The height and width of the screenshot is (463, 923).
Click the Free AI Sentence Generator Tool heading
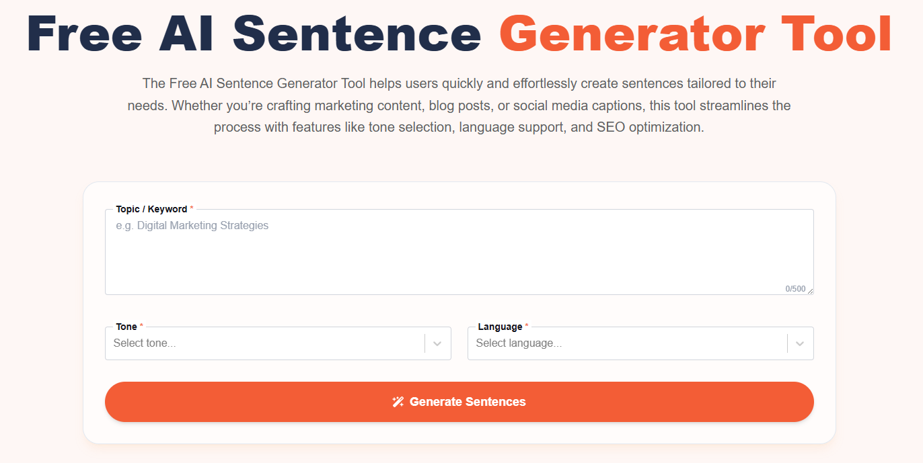[461, 35]
